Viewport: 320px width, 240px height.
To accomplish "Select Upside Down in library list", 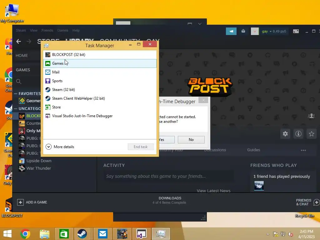I will click(35, 161).
